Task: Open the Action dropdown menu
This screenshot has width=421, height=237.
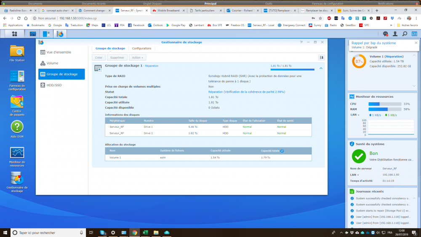Action: point(137,57)
